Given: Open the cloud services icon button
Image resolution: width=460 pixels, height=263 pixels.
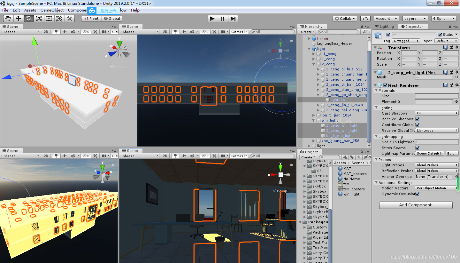Looking at the screenshot, I should [x=365, y=19].
